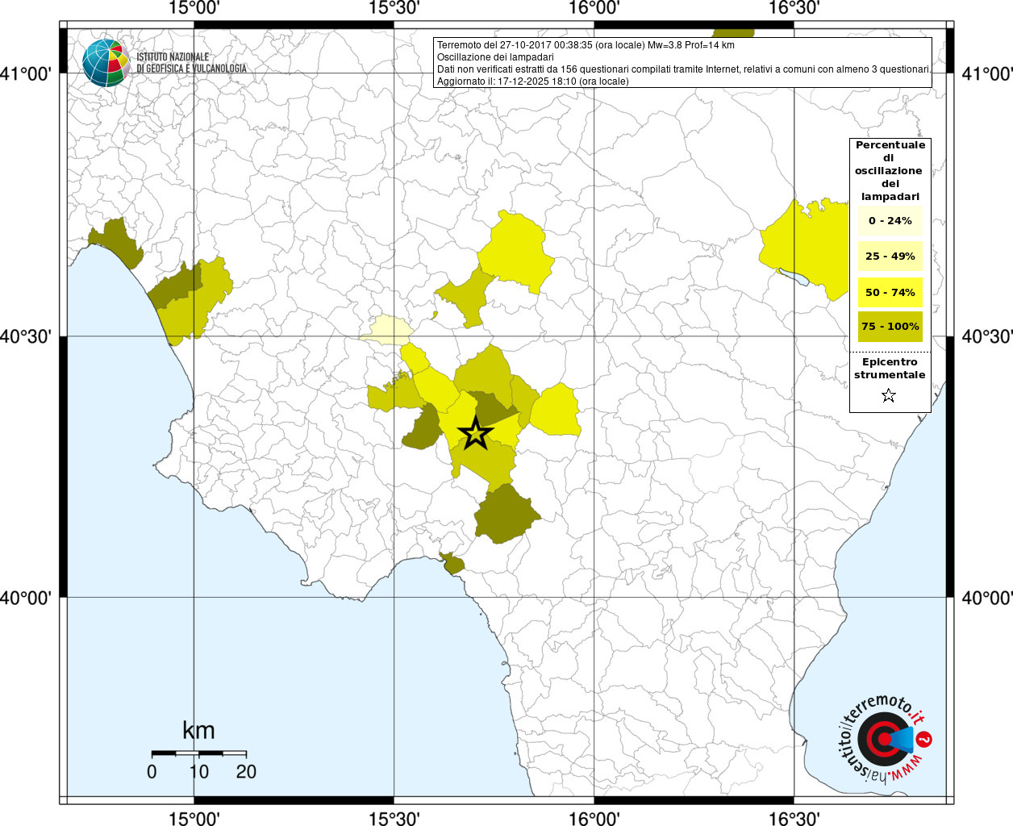Click the 75 - 100% legend swatch
Screen dimensions: 1013x826
890,326
